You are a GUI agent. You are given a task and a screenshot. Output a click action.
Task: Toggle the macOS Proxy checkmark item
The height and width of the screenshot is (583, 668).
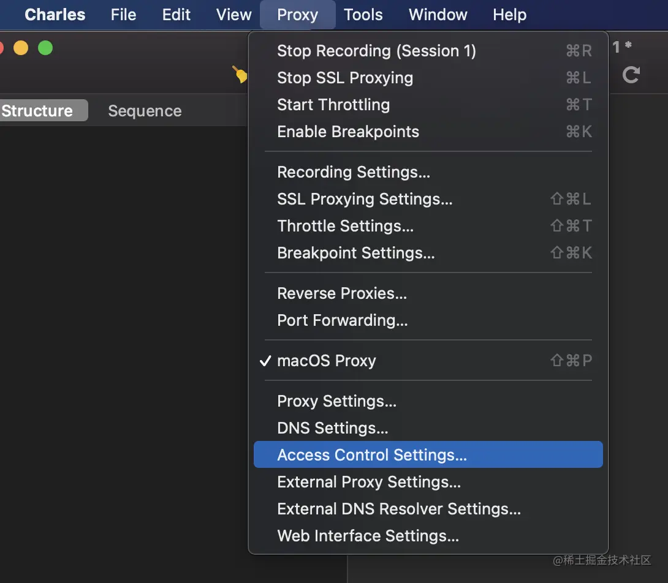coord(326,361)
